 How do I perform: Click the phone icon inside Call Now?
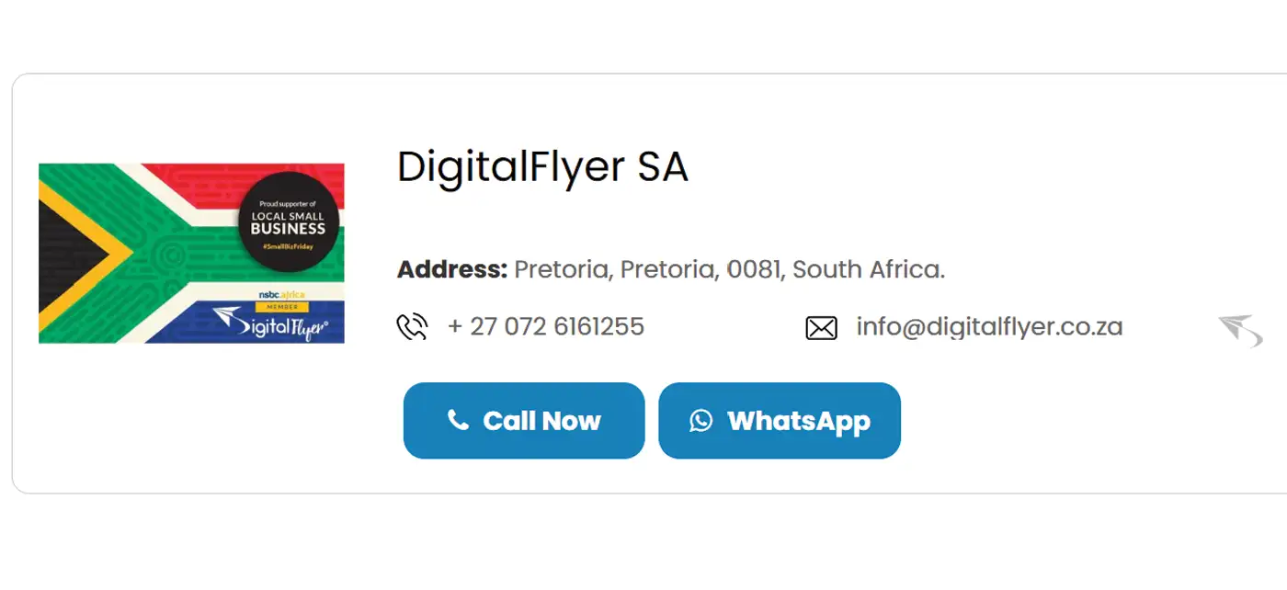click(458, 420)
